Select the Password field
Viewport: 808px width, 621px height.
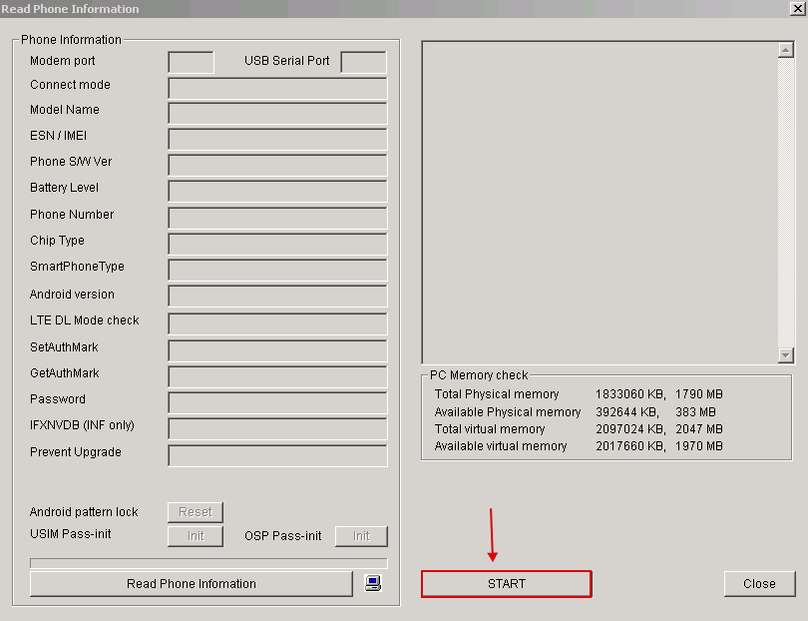click(277, 402)
